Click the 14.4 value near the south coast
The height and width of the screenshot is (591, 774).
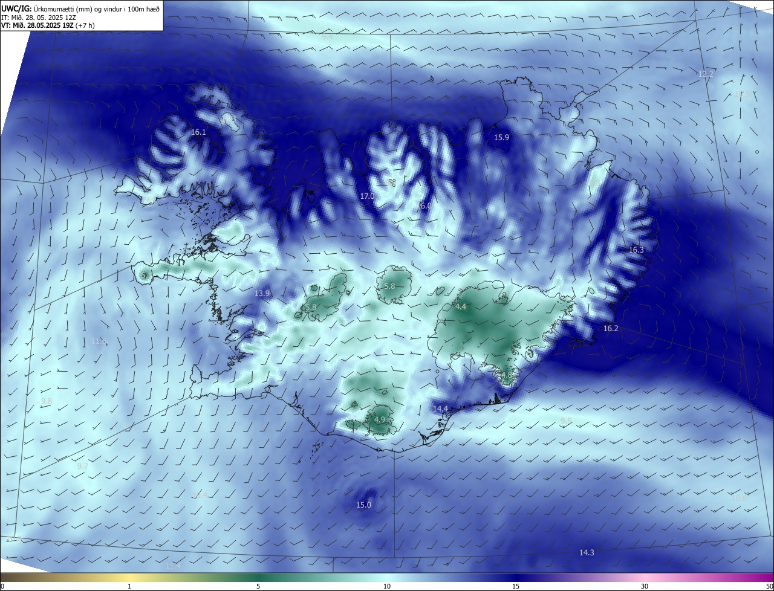click(x=440, y=409)
